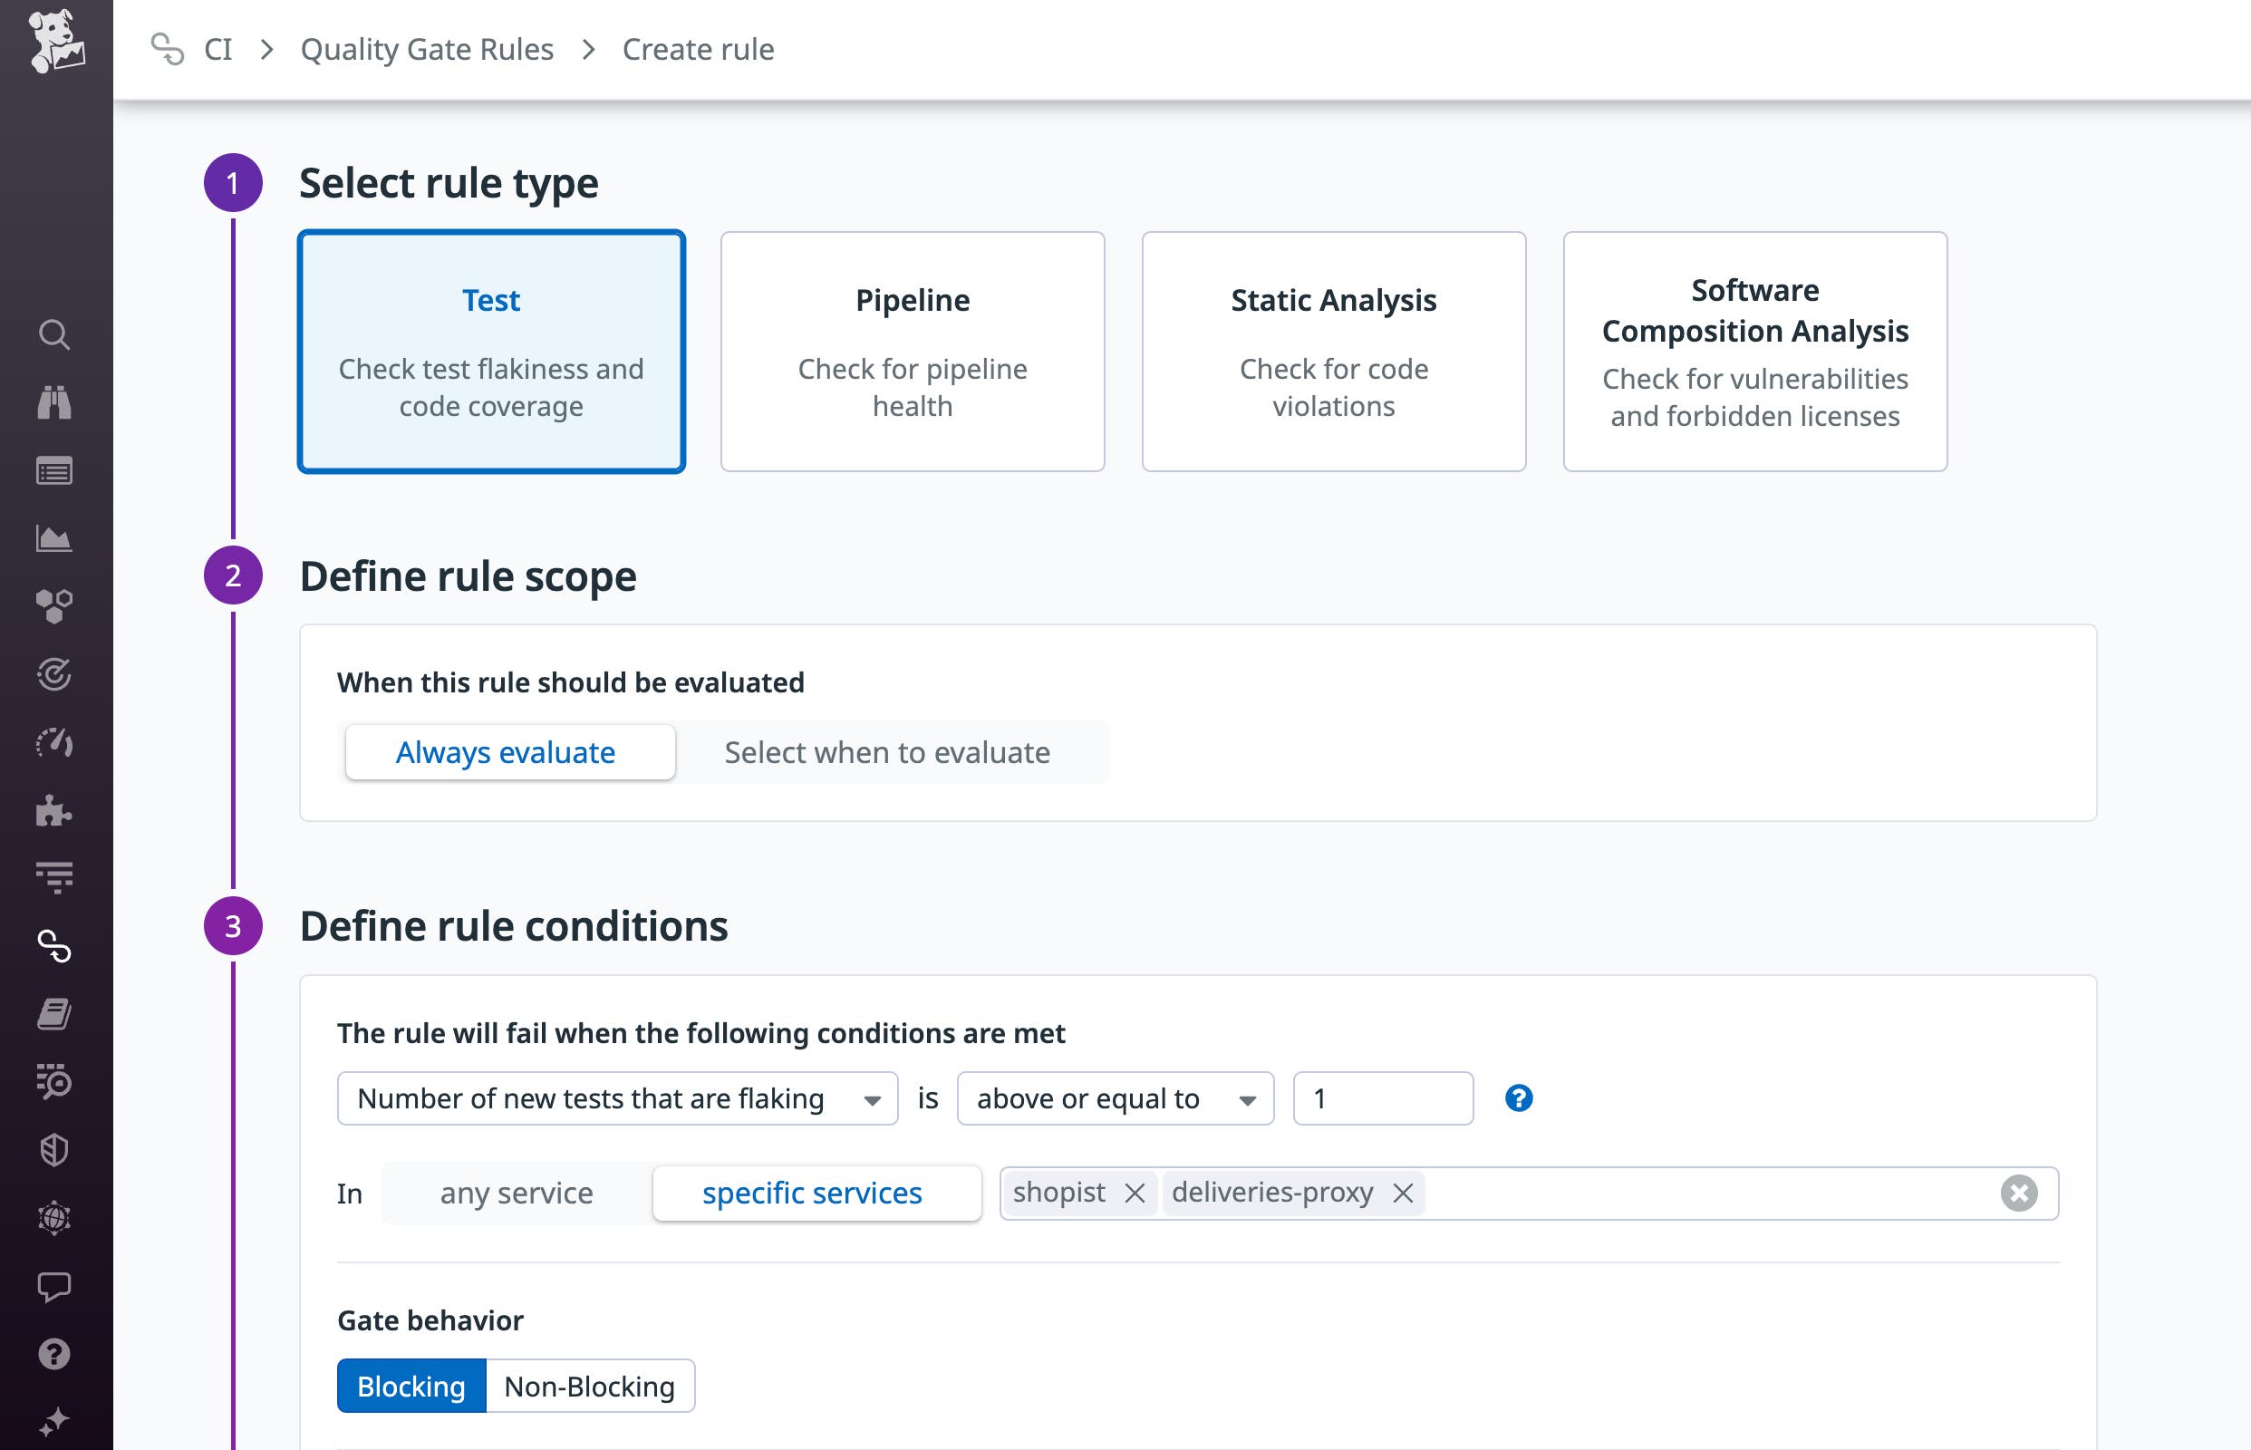Open the flaking tests metric dropdown
This screenshot has width=2251, height=1450.
(616, 1097)
